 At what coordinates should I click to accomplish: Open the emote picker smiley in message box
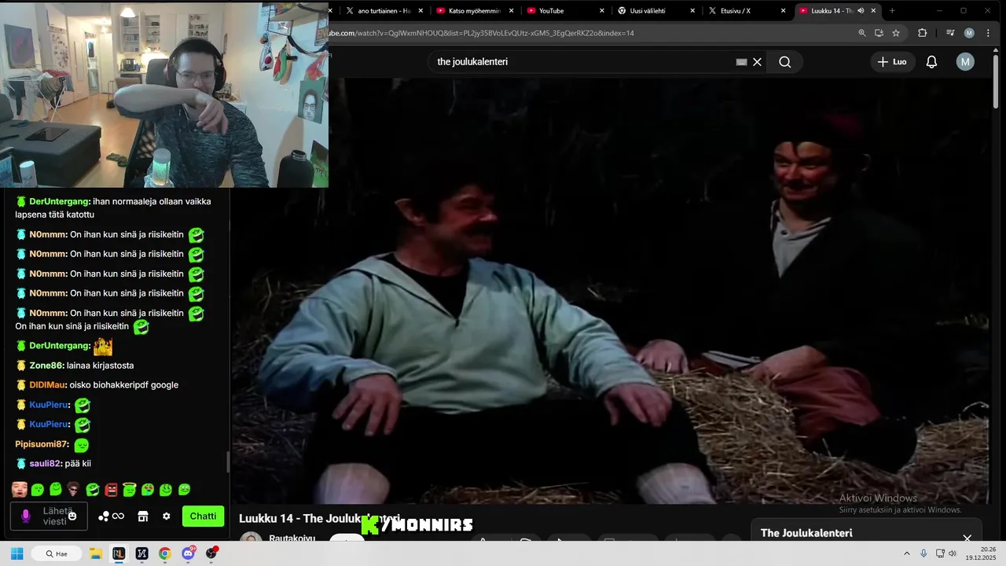click(x=72, y=516)
